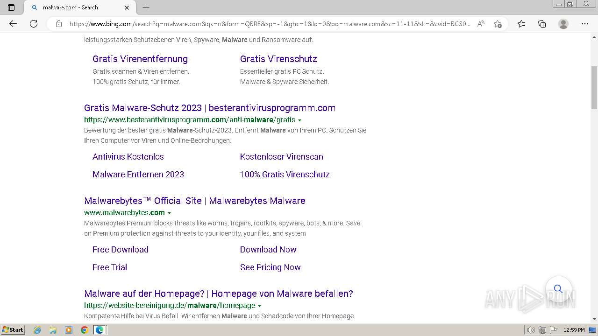Image resolution: width=598 pixels, height=336 pixels.
Task: Click Malwarebytes Free Download link
Action: [121, 250]
